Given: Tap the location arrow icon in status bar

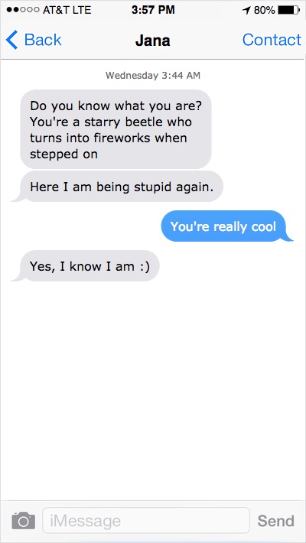Looking at the screenshot, I should coord(246,11).
